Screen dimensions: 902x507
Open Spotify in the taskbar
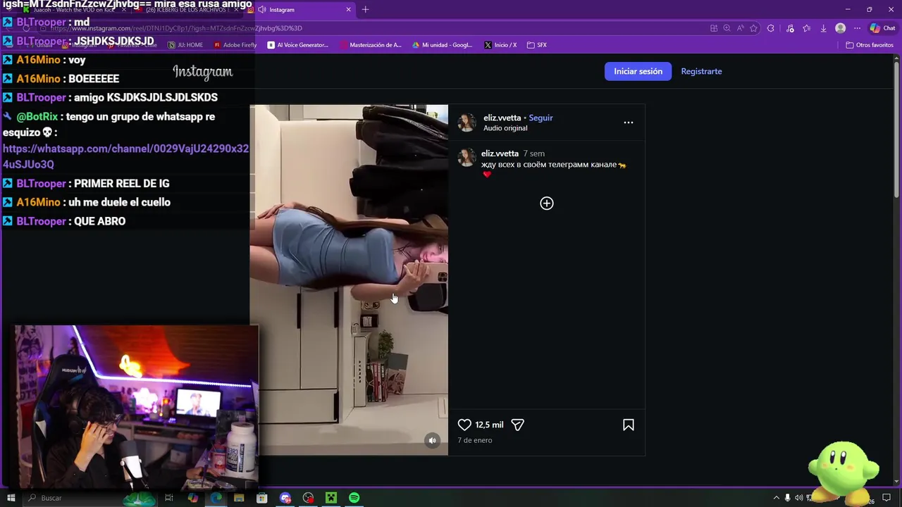(354, 498)
